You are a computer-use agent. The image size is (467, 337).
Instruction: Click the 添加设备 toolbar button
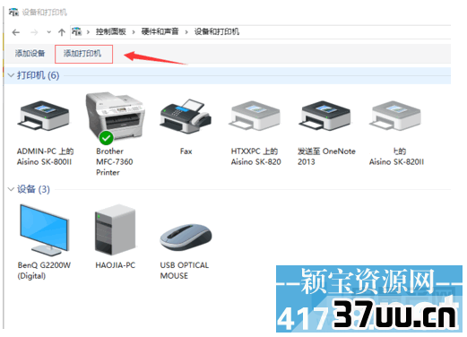(30, 54)
